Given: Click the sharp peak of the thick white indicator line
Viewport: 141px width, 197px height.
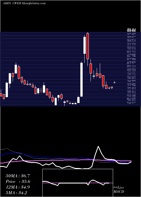Looking at the screenshot, I should coord(98,146).
